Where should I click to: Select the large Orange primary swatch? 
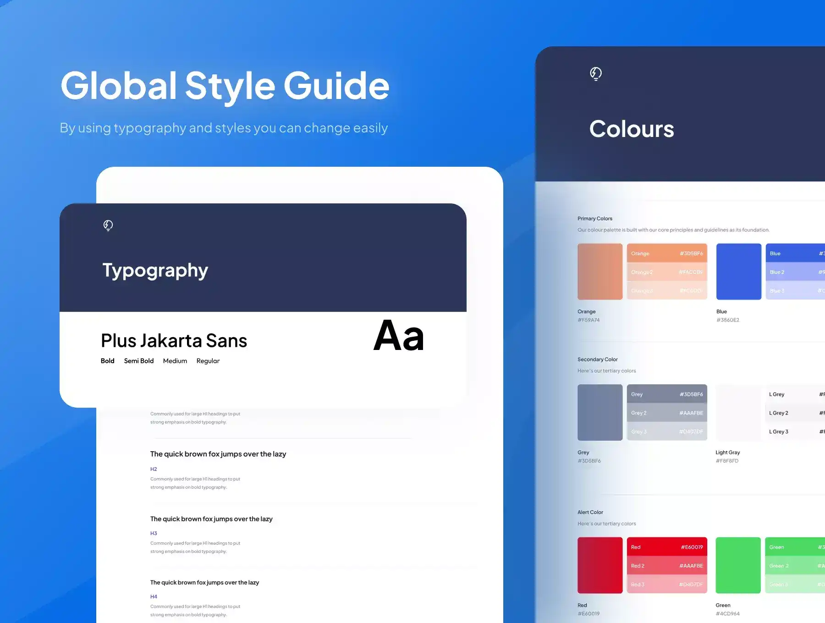point(599,272)
